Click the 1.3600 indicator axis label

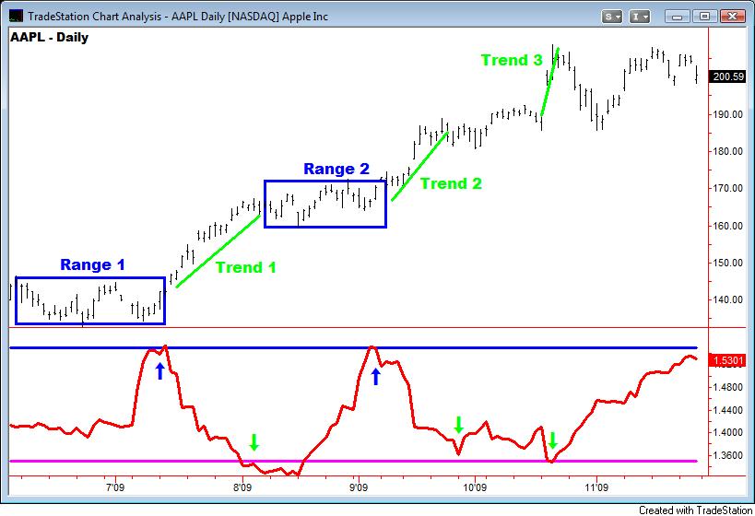(x=728, y=455)
